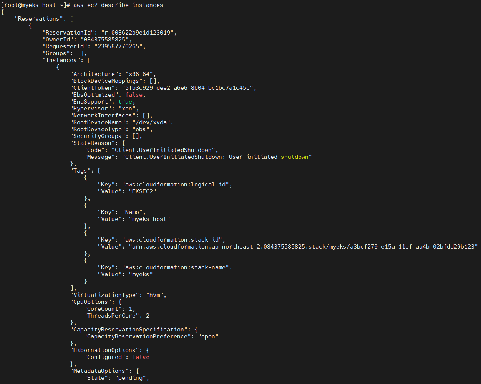This screenshot has width=481, height=384.
Task: Click the red false next to Configured
Action: 141,357
